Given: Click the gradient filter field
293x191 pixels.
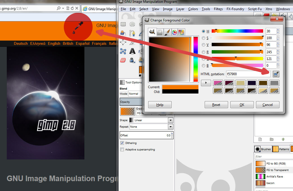Looking at the screenshot, I should (274, 157).
